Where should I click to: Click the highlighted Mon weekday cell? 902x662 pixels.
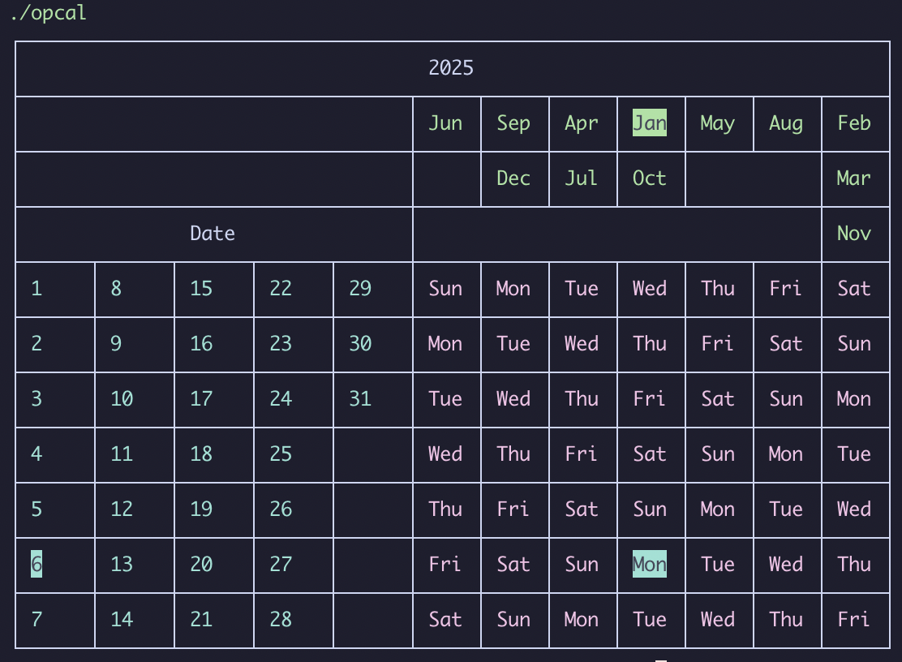coord(650,564)
